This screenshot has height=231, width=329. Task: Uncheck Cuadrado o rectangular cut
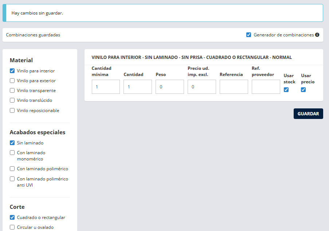(12, 218)
